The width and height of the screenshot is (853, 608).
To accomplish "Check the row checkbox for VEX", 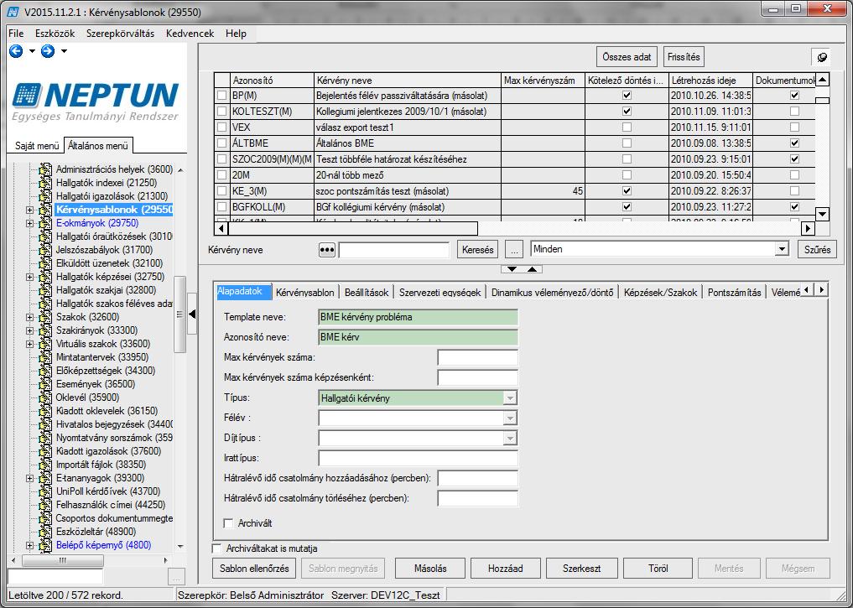I will 221,127.
